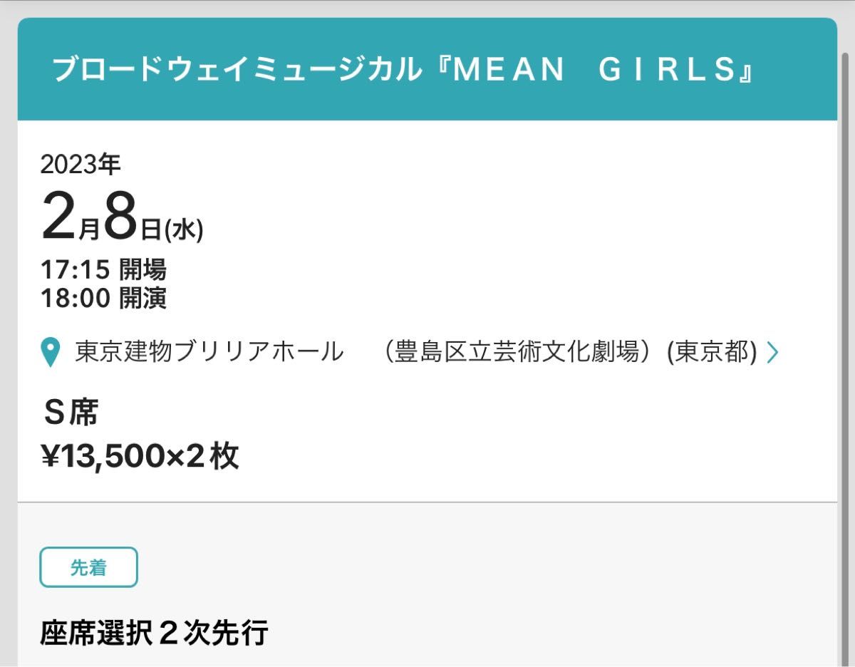Open venue details via right chevron
This screenshot has height=667, width=855.
(772, 352)
